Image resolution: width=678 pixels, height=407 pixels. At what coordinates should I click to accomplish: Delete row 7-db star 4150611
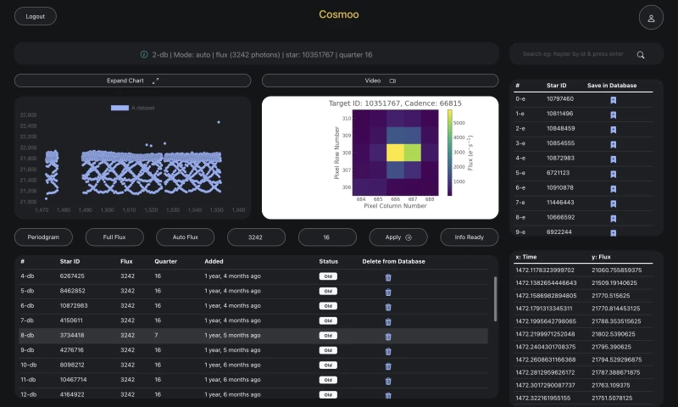pos(388,321)
